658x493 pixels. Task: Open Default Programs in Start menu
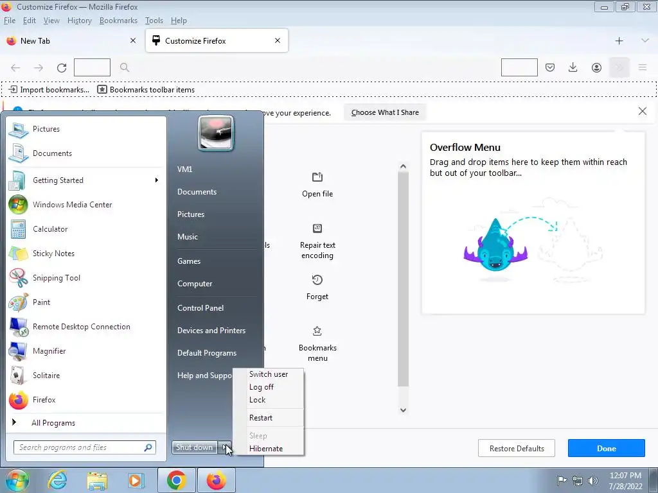(206, 353)
